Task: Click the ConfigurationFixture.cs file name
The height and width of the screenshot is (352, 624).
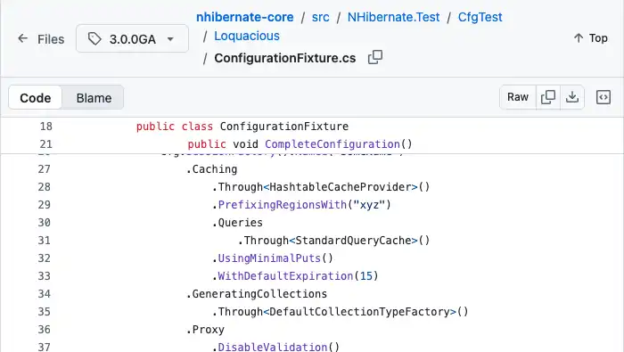Action: click(285, 58)
